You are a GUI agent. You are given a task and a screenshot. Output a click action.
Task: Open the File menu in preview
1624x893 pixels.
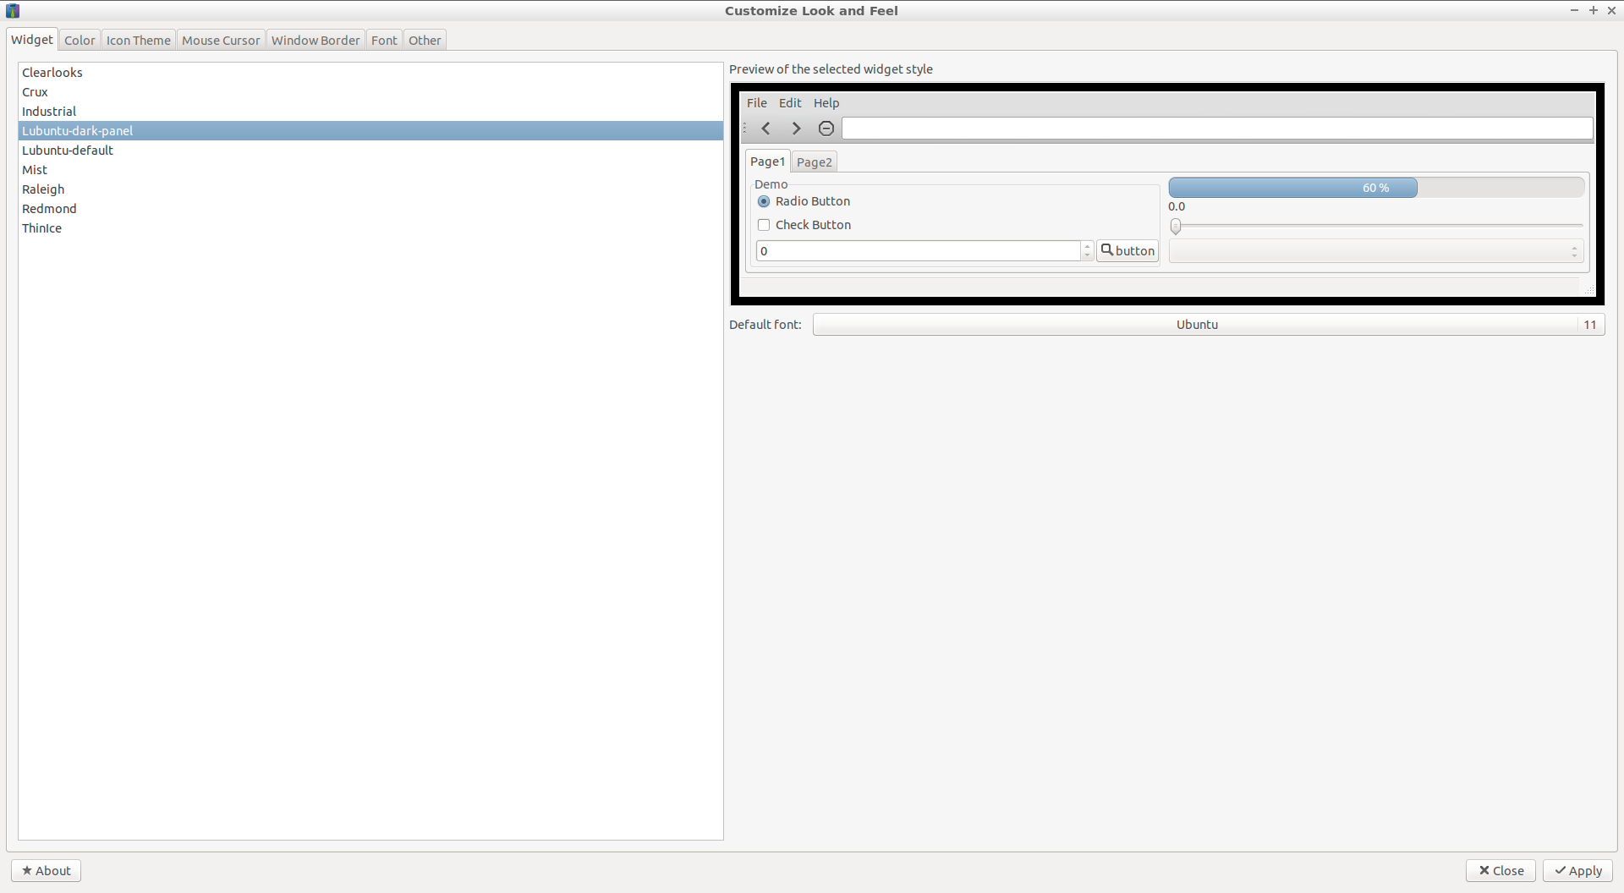[x=756, y=103]
